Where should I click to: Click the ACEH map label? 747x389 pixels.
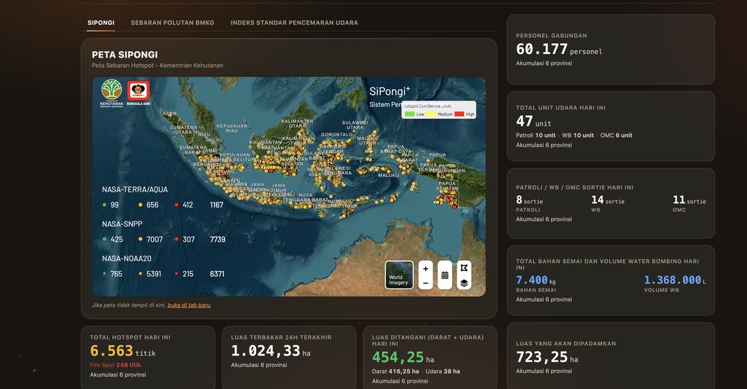(169, 114)
